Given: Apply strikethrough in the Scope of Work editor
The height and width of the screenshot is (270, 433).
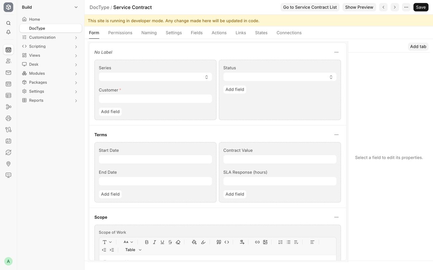Looking at the screenshot, I should pos(170,242).
